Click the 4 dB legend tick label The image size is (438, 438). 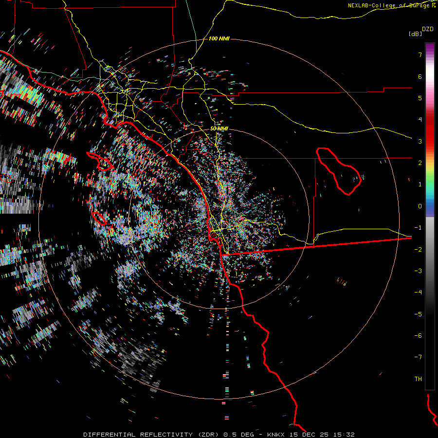420,120
